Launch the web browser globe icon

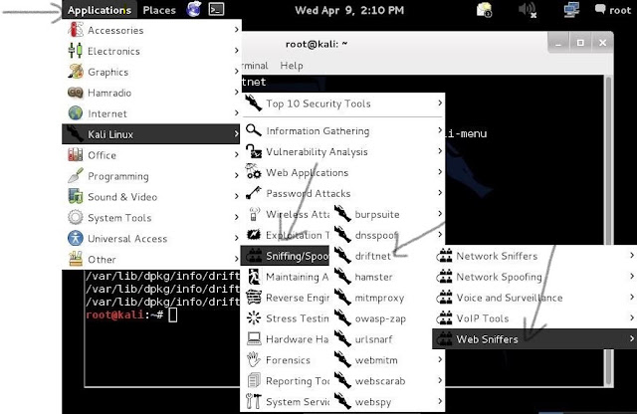pyautogui.click(x=194, y=9)
